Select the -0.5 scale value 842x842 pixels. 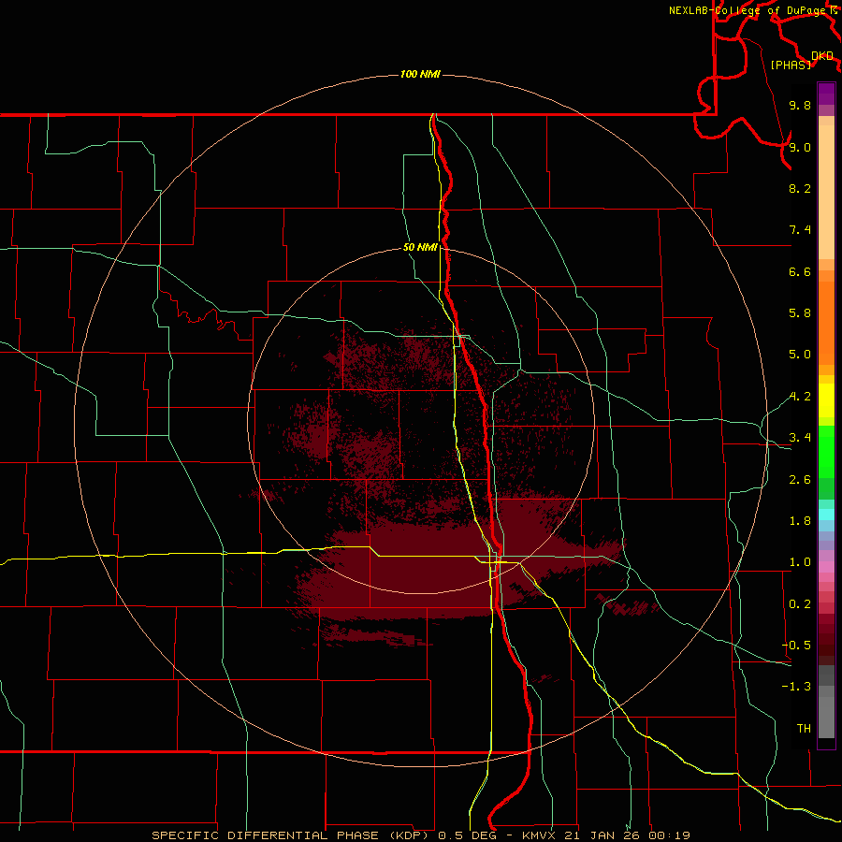coord(796,646)
